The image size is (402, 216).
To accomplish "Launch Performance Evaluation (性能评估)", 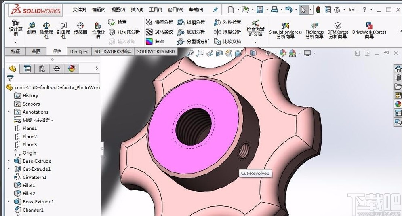I will coord(99,30).
